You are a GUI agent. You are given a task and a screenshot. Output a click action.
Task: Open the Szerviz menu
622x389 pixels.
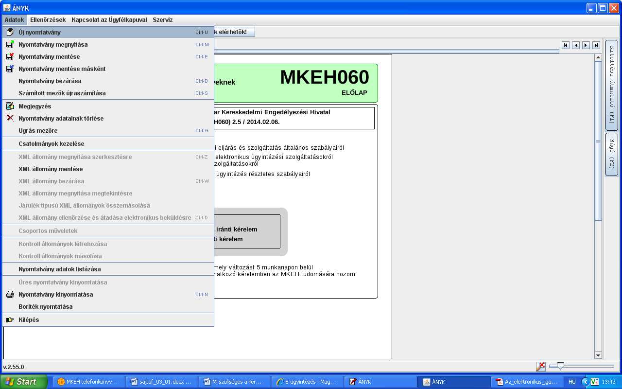pyautogui.click(x=163, y=20)
